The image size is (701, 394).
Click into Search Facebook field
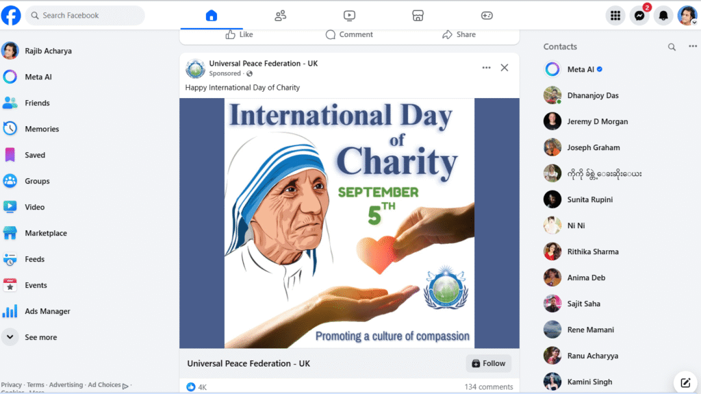[85, 16]
